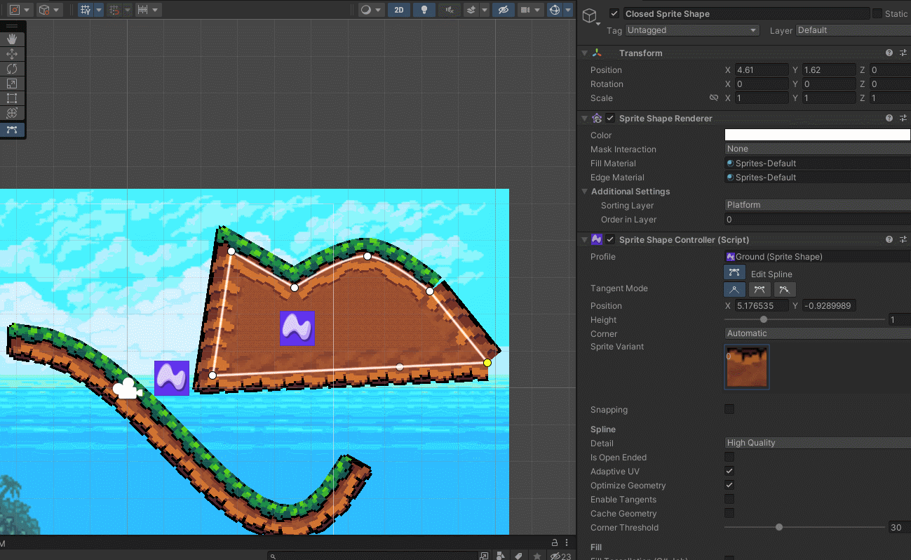
Task: Open draw mode dropdown arrow
Action: click(379, 10)
